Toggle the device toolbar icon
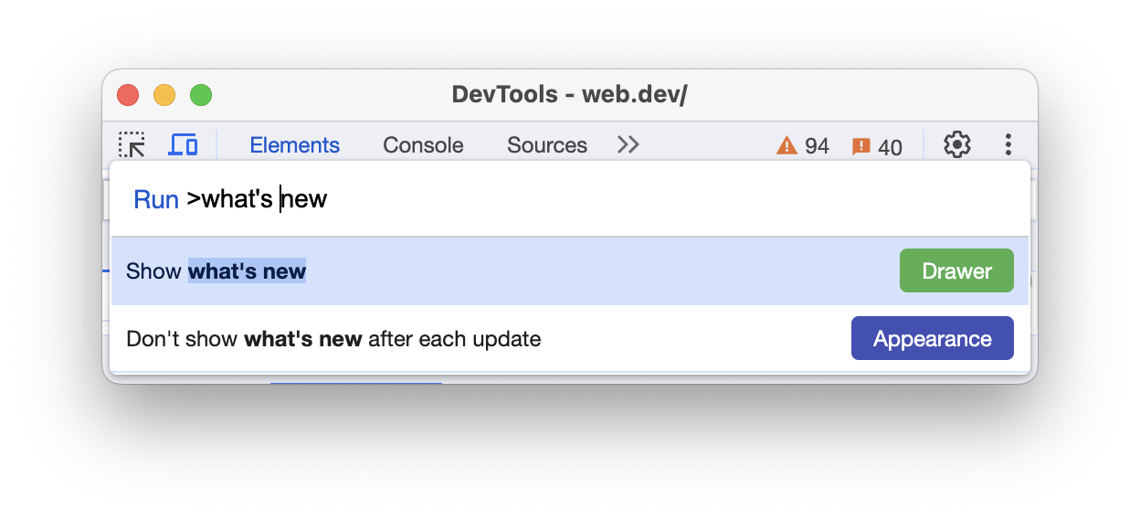This screenshot has height=519, width=1140. tap(183, 144)
